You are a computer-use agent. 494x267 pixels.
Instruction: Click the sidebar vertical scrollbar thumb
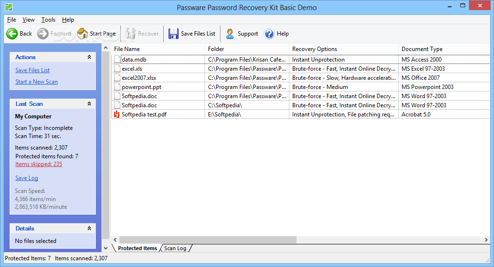click(106, 145)
